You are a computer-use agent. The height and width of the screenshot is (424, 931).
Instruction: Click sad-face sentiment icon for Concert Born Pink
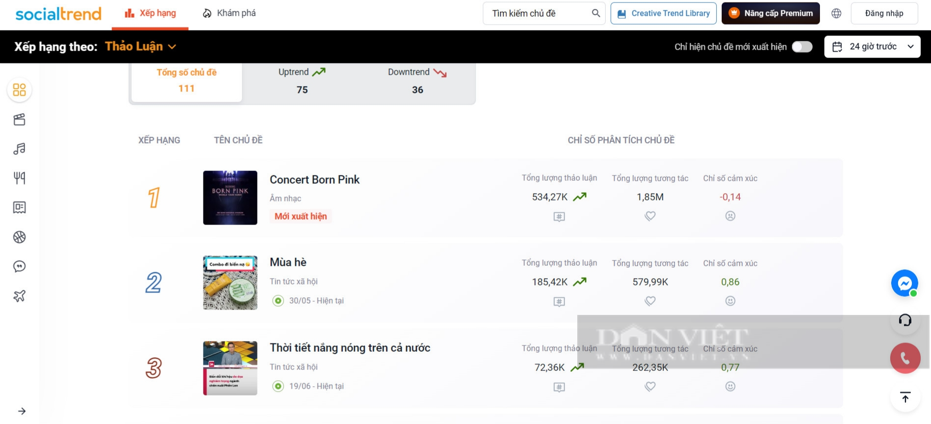730,216
